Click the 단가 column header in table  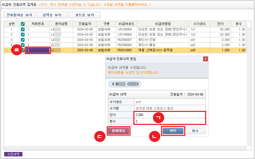[220, 24]
